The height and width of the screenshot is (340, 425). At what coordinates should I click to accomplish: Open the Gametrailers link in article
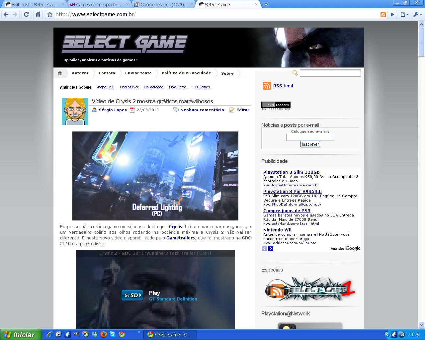click(x=181, y=238)
